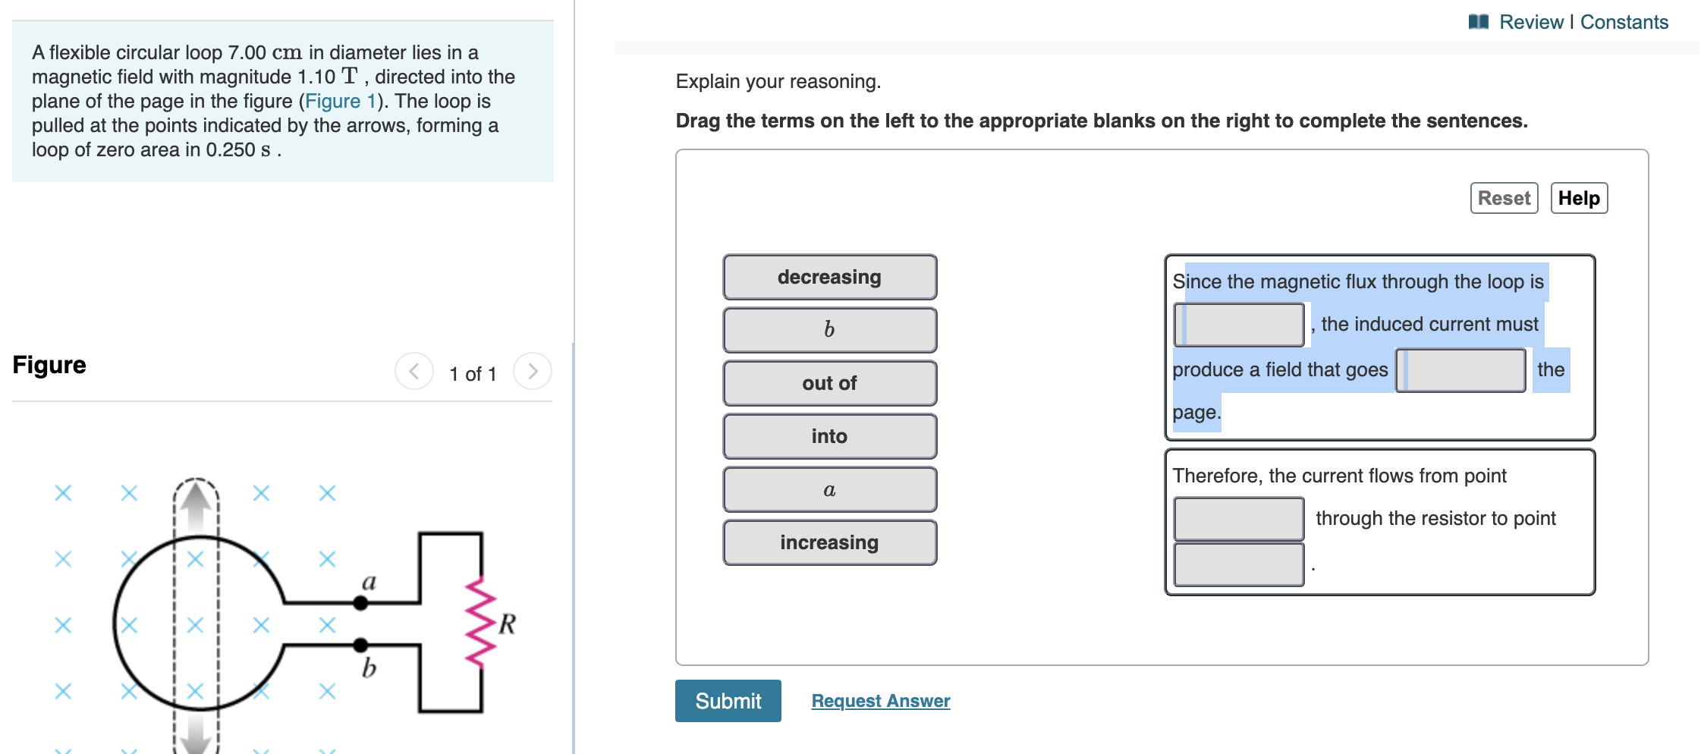Submit the answer
The height and width of the screenshot is (754, 1701).
click(727, 701)
